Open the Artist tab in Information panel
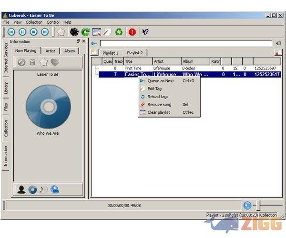This screenshot has height=238, width=286. pos(51,50)
